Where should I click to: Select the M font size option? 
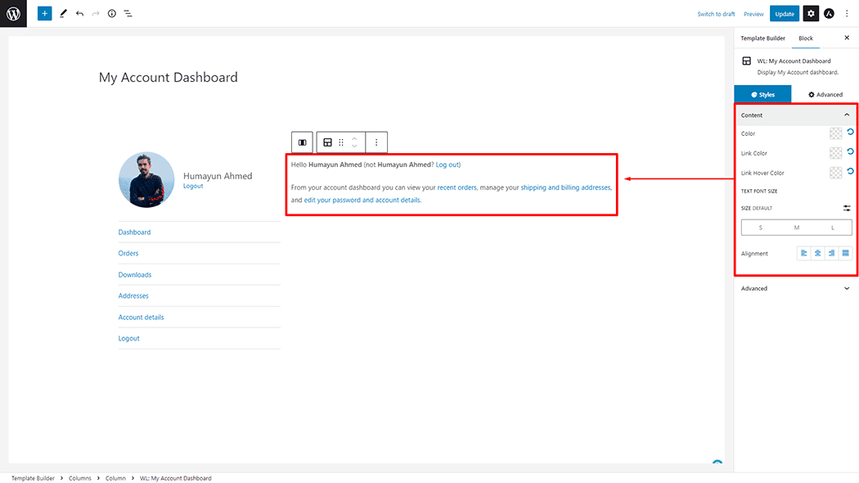pyautogui.click(x=796, y=228)
